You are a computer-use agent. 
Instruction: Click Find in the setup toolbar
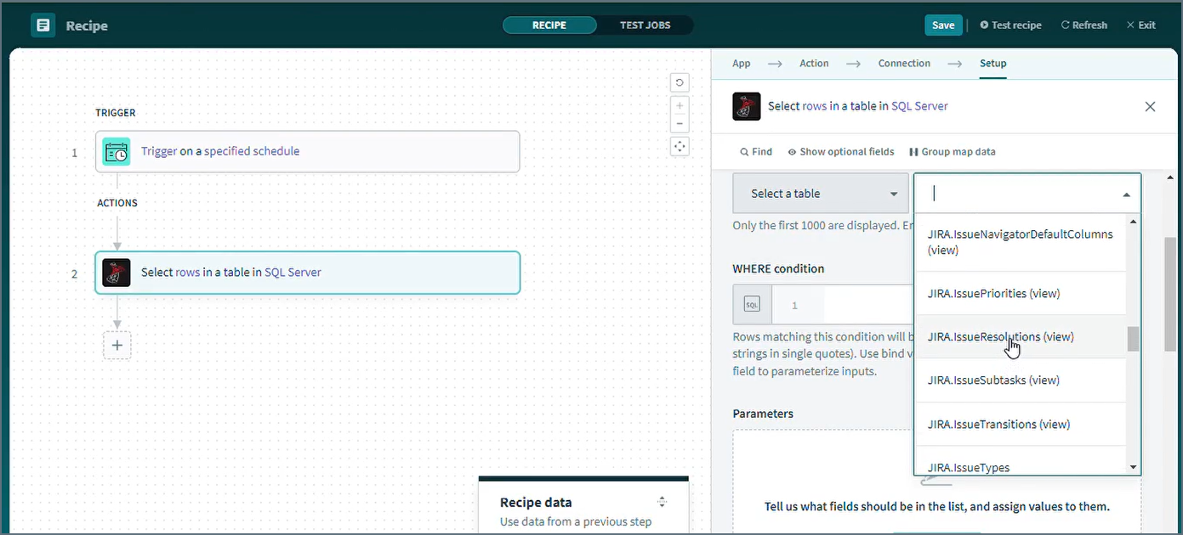756,152
